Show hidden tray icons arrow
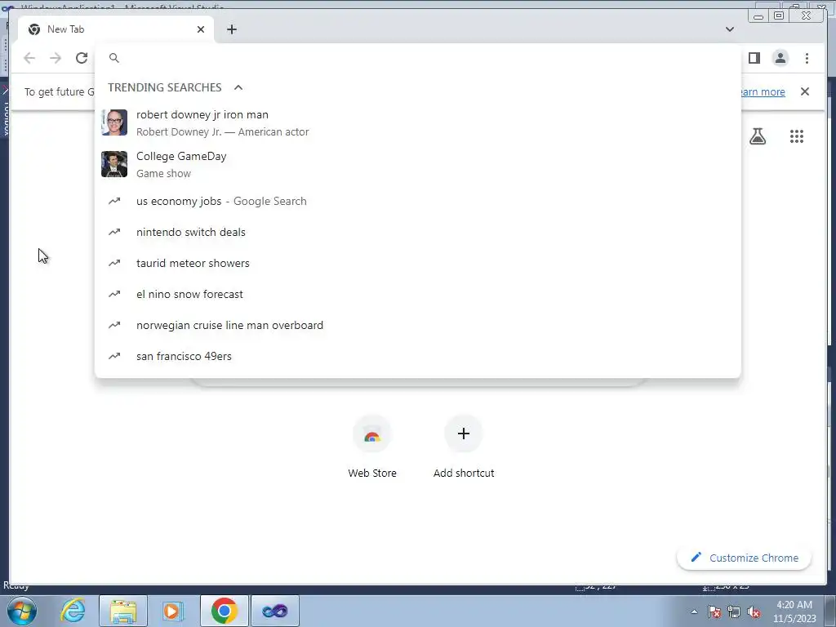The image size is (836, 627). [694, 611]
